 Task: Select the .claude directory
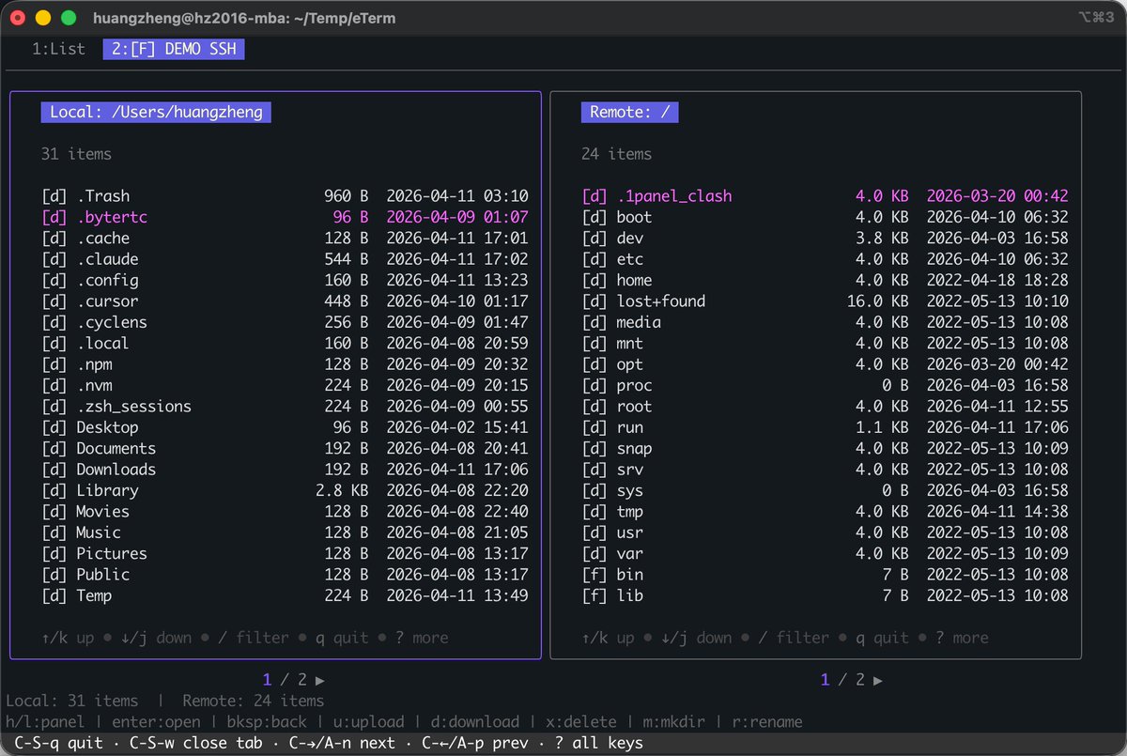click(285, 259)
